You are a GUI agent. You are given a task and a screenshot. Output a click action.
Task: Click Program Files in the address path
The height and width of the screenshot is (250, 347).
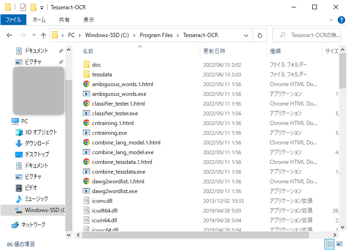click(x=156, y=35)
